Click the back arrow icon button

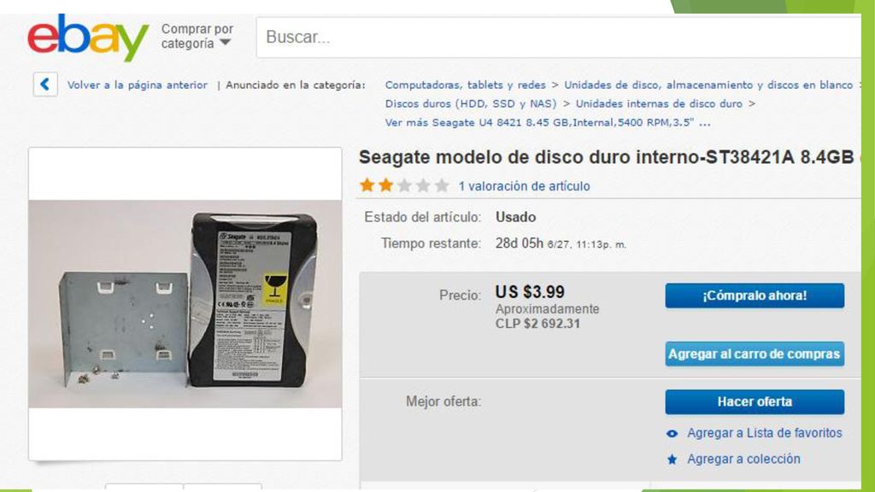(x=45, y=85)
